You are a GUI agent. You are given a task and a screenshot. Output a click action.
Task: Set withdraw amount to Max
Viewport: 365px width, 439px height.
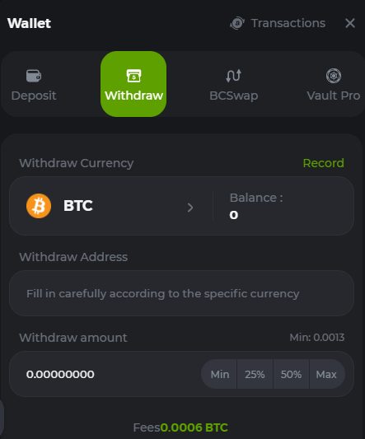point(327,374)
